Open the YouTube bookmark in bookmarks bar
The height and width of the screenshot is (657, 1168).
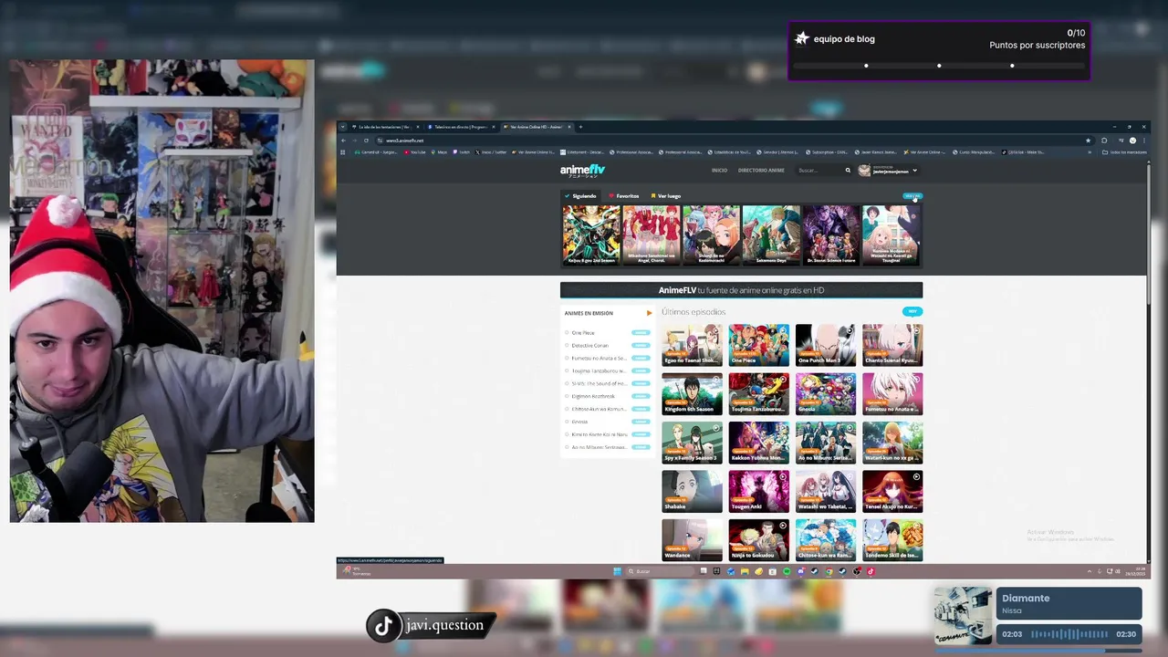[415, 152]
